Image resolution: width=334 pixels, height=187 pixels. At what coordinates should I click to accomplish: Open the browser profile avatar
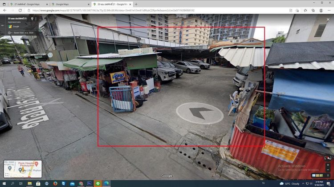321,10
